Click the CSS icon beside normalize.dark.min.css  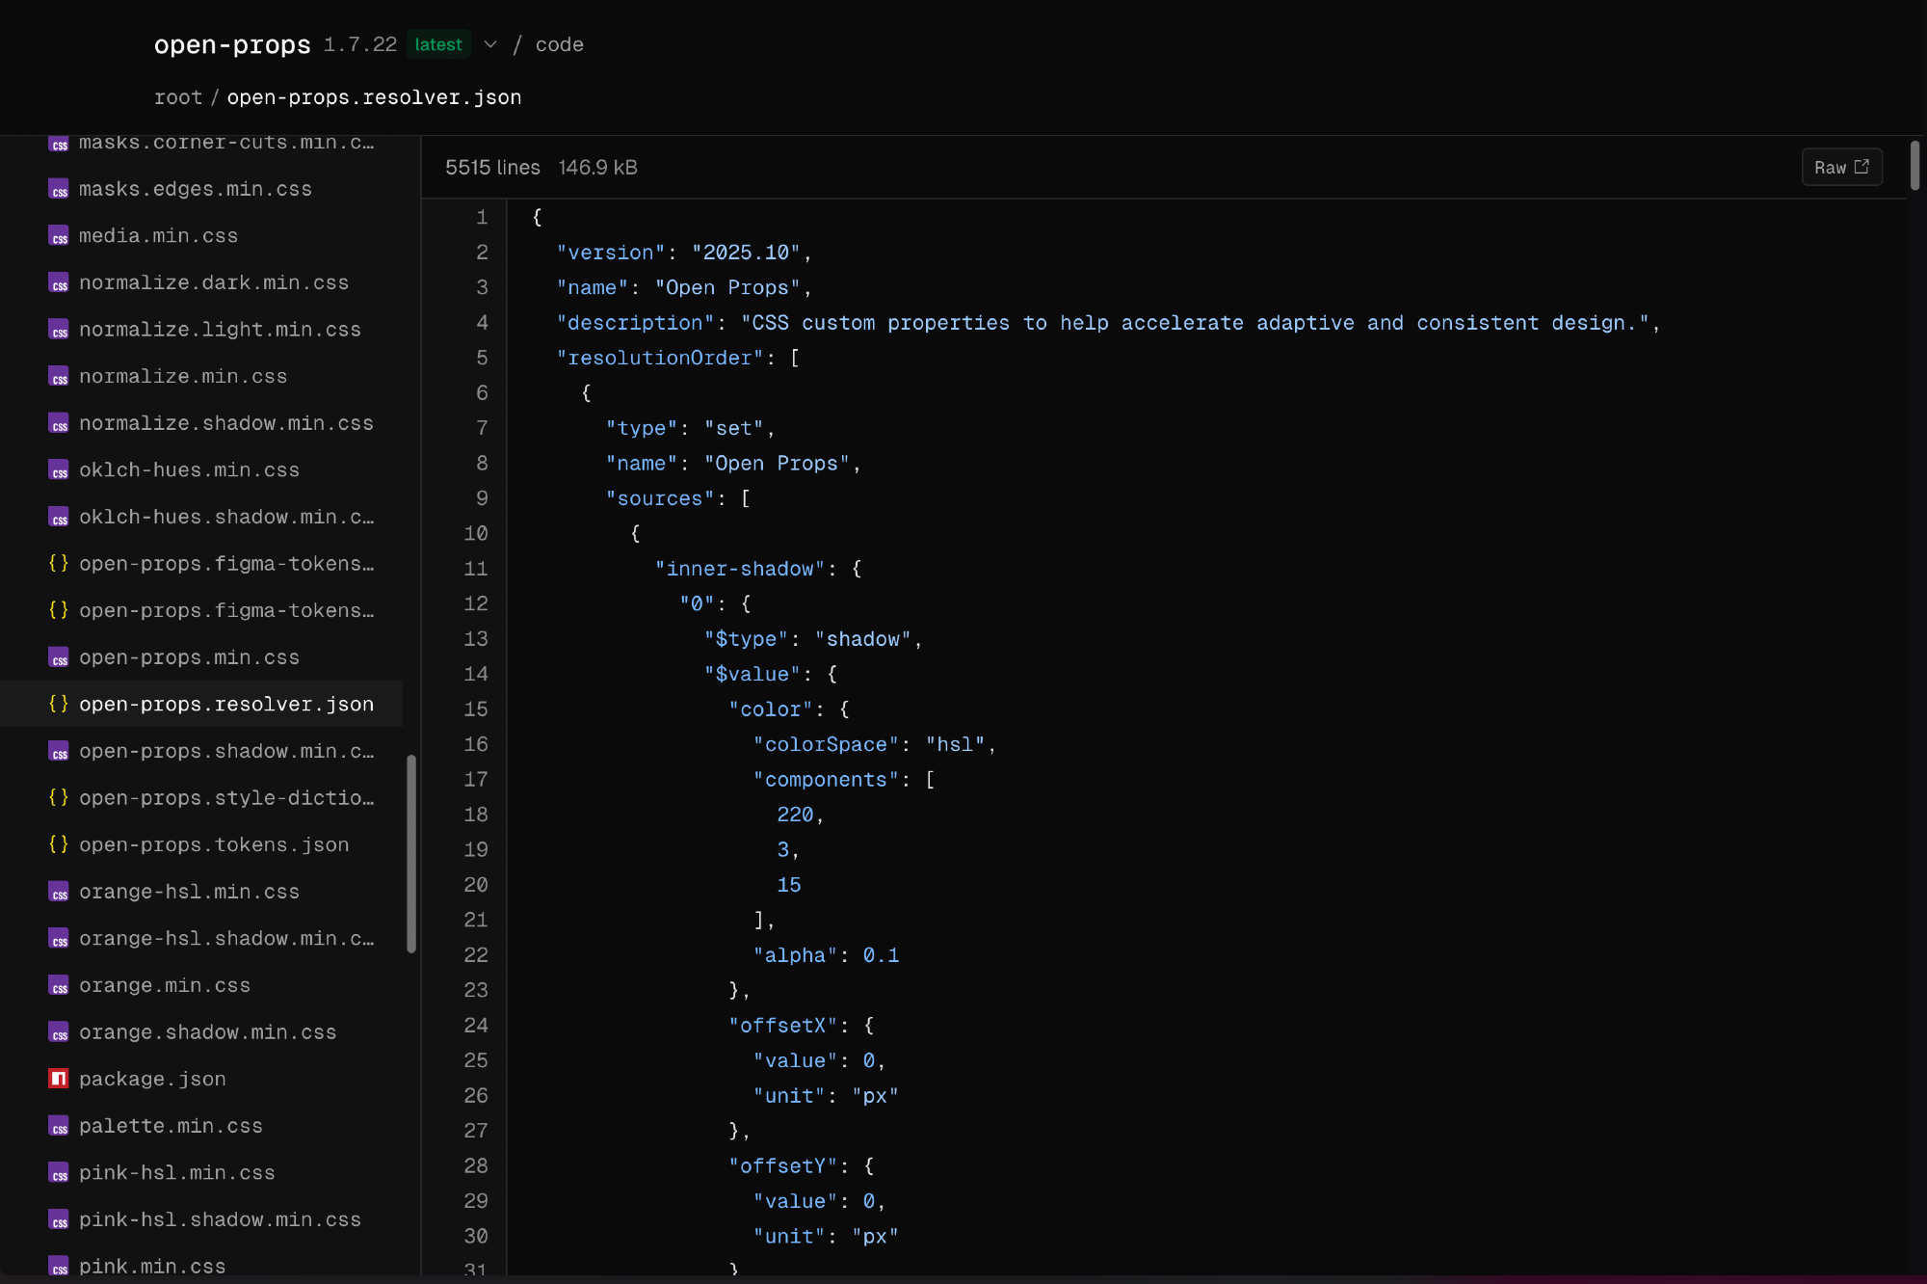(59, 282)
